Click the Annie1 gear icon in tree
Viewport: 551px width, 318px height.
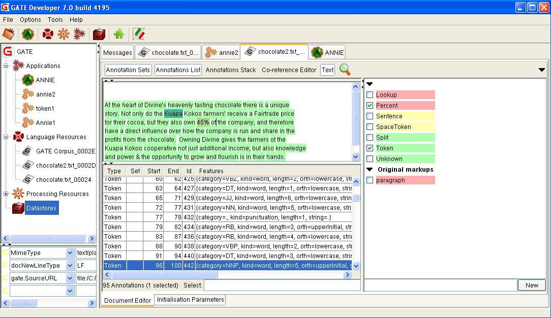click(28, 122)
